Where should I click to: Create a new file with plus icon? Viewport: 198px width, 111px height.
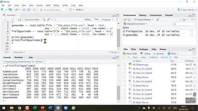2,10
